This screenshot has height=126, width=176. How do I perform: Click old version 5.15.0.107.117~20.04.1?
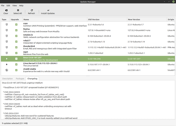click(x=99, y=64)
